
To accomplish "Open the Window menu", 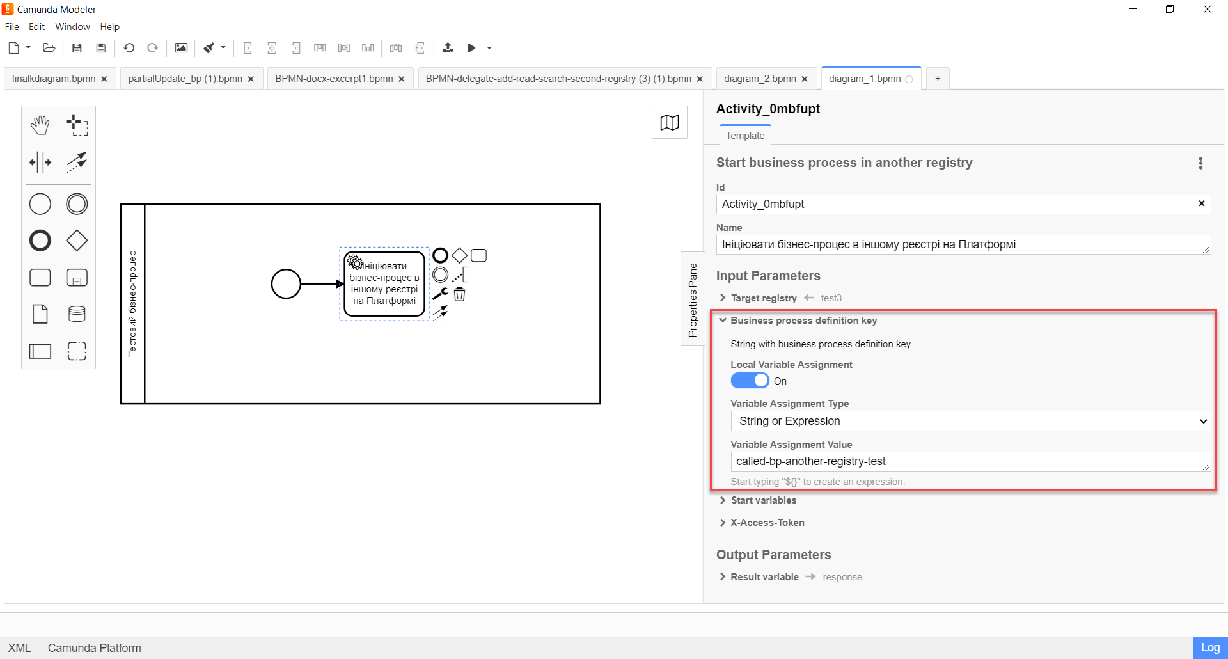I will click(72, 27).
